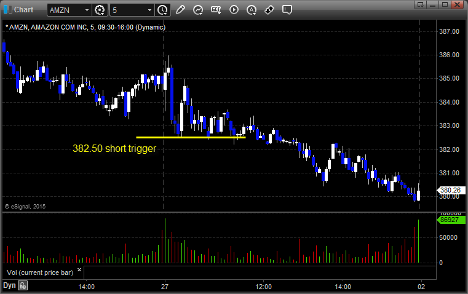The height and width of the screenshot is (294, 468).
Task: Click the symbol link arrows icon
Action: point(269,10)
